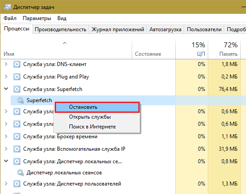246x194 pixels.
Task: Click the Диспетчер локальных сеансов child gear icon
Action: coord(20,173)
